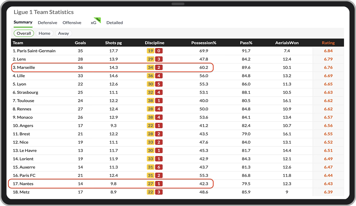Open the Detailed tab

click(114, 23)
